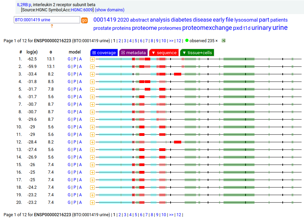Go to page 3 in the bottom pagination
This screenshot has height=221, width=304.
125,215
